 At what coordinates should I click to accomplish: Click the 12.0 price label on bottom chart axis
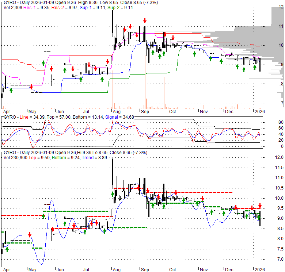(x=279, y=158)
